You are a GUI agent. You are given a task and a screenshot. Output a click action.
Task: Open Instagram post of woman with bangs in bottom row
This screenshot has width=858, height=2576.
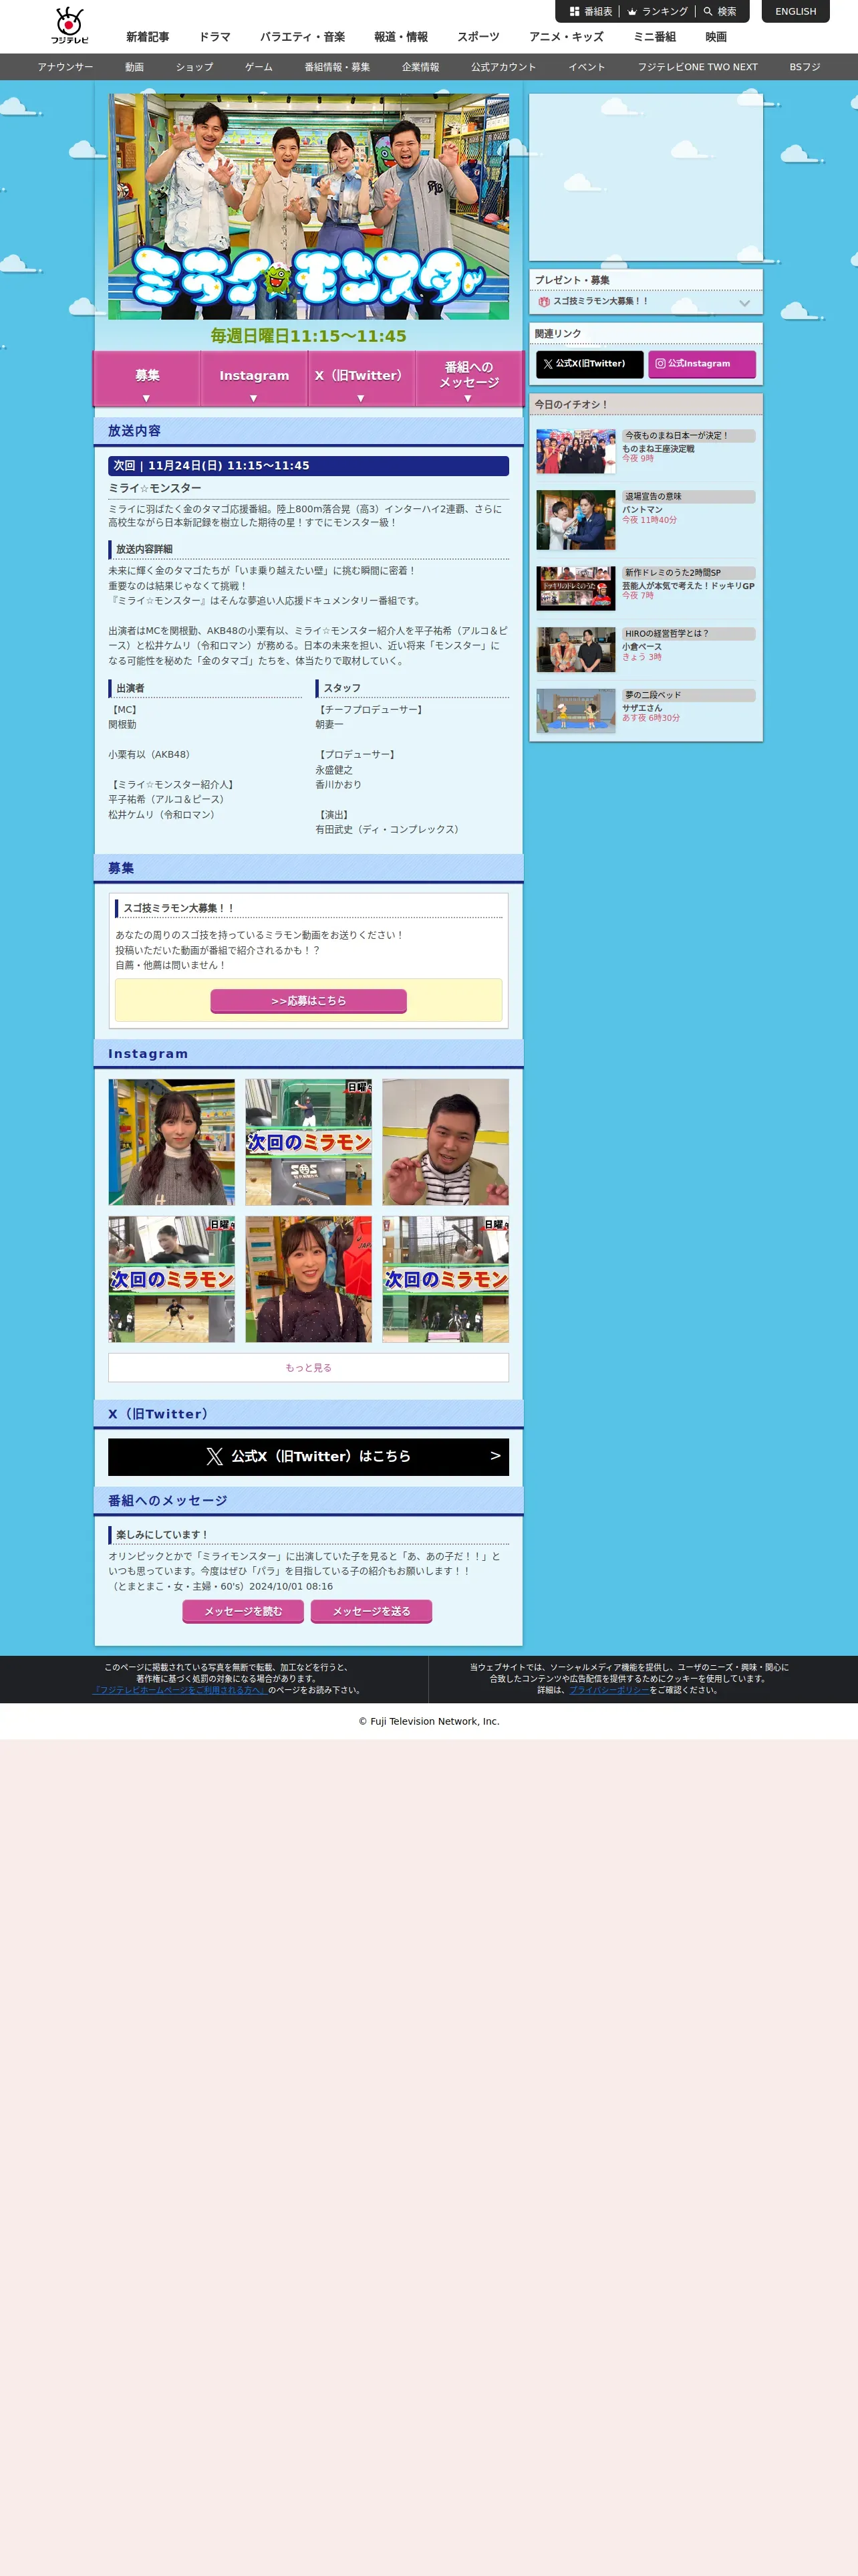point(309,1279)
